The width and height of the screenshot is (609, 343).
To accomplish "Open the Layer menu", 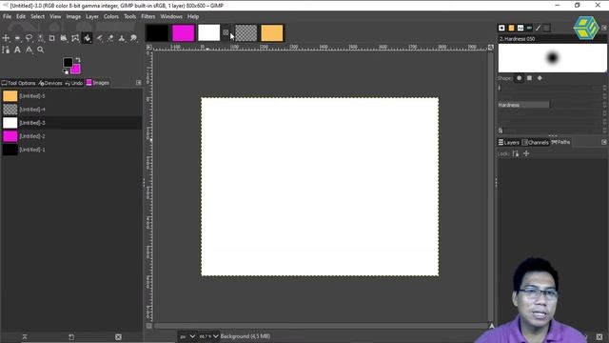I will (x=92, y=17).
